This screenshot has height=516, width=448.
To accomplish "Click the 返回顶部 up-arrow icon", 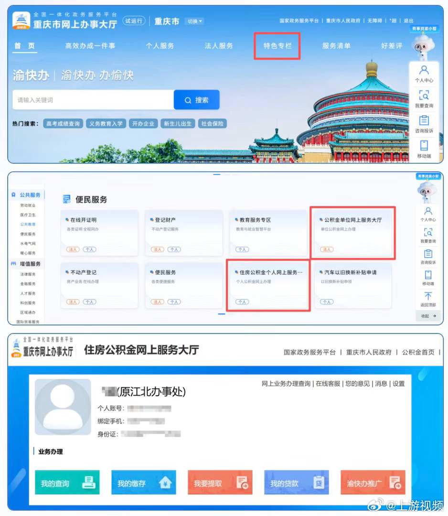I will tap(428, 296).
